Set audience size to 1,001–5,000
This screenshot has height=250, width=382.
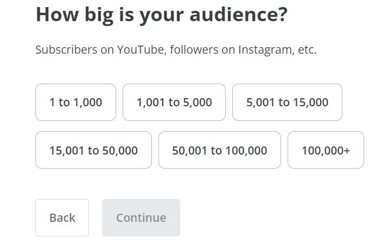(x=174, y=102)
